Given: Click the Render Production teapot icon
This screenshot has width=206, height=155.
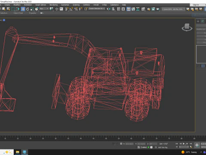Looking at the screenshot, I should point(158,9).
